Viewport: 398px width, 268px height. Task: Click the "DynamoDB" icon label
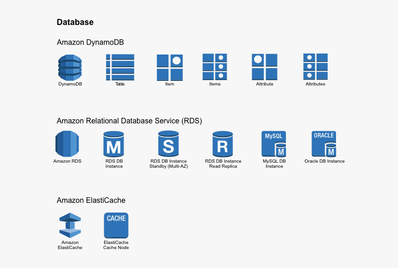[x=70, y=84]
